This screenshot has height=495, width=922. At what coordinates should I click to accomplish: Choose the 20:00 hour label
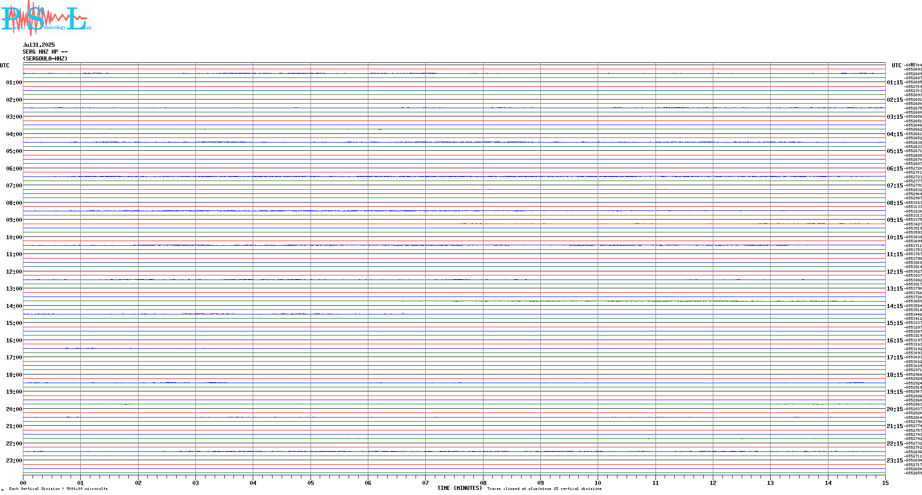click(14, 409)
